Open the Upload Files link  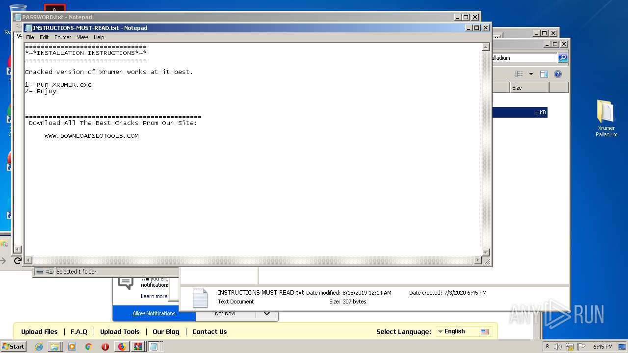coord(39,331)
